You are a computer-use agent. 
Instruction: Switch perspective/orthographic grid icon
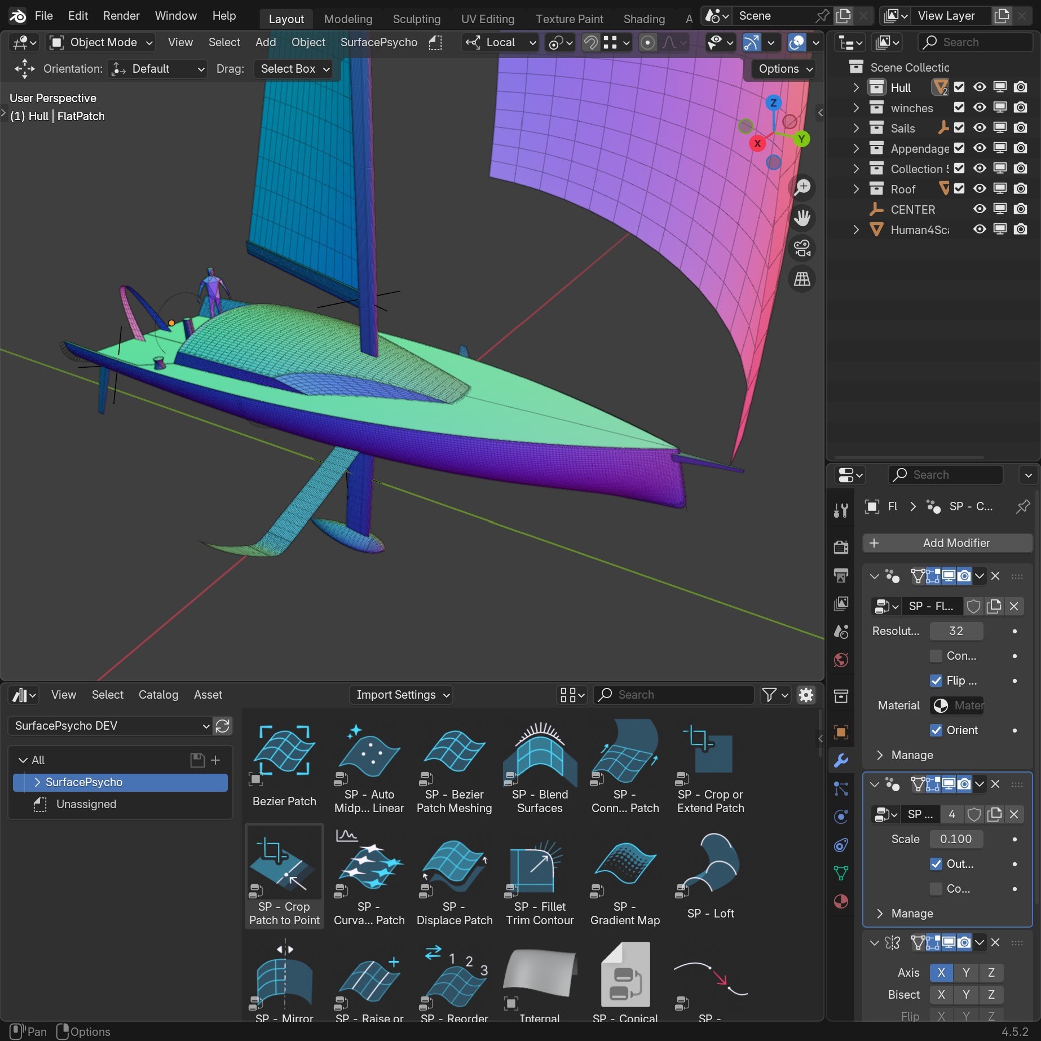[802, 279]
